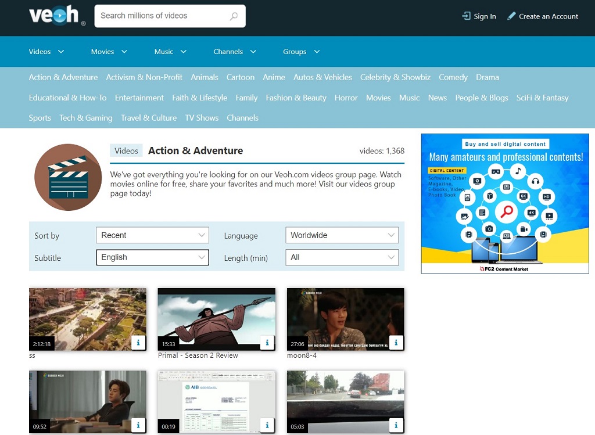
Task: Browse the Drama category
Action: (x=488, y=77)
